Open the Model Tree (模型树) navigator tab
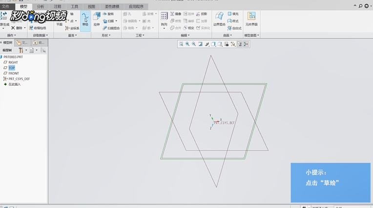The width and height of the screenshot is (373, 208). tap(7, 43)
